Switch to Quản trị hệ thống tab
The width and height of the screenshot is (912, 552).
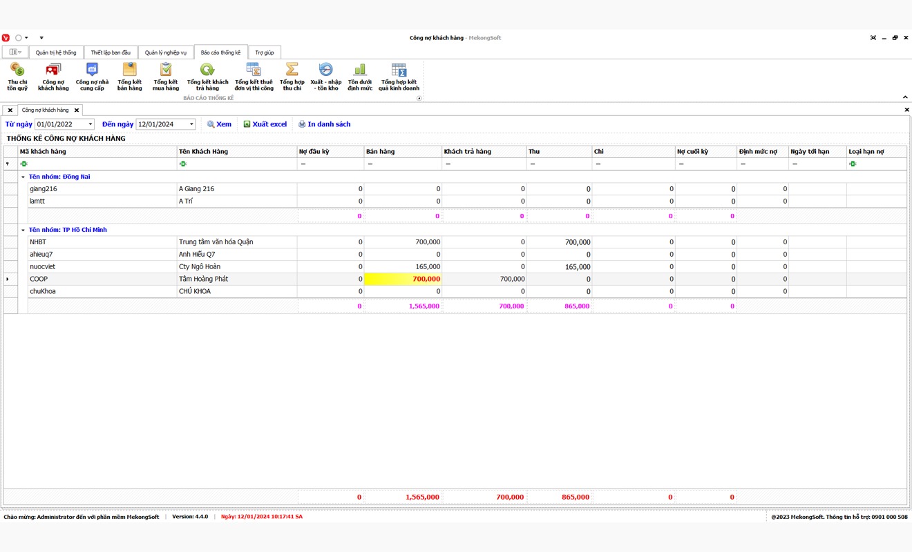(56, 52)
